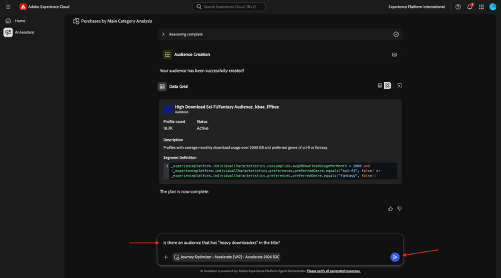The height and width of the screenshot is (278, 501).
Task: Click the Reasoning complete checkmark icon
Action: [x=396, y=34]
